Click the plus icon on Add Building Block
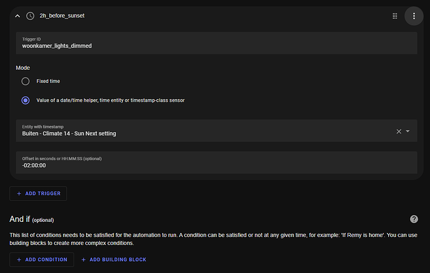 84,259
